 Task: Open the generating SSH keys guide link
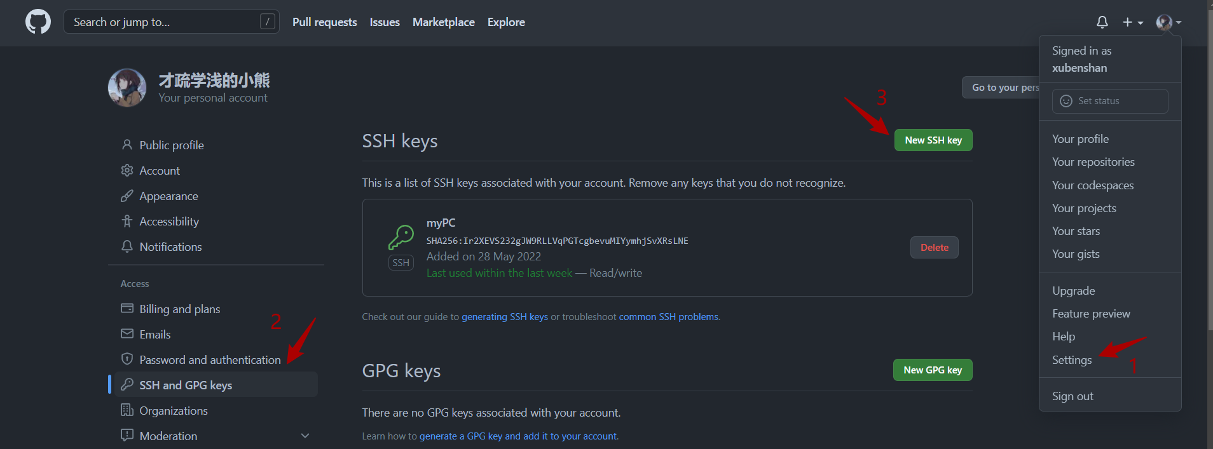(505, 317)
